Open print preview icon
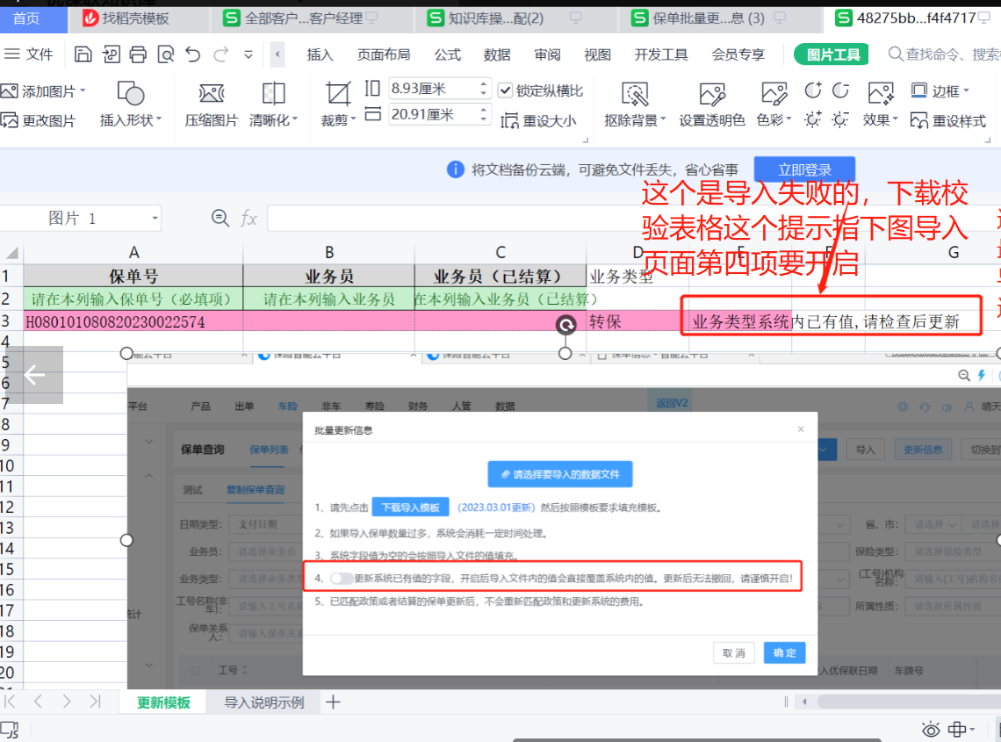 pos(165,54)
